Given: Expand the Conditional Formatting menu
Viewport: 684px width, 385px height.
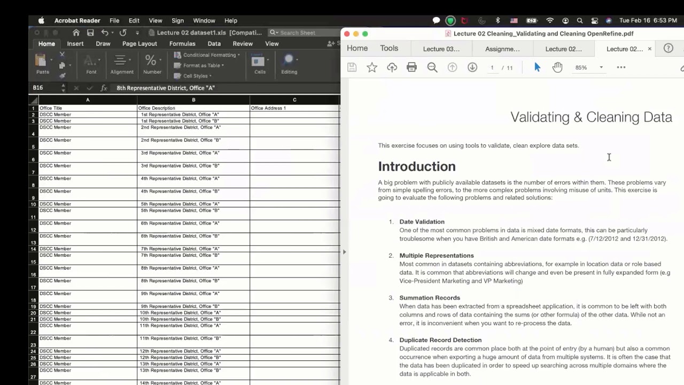Looking at the screenshot, I should pyautogui.click(x=207, y=55).
